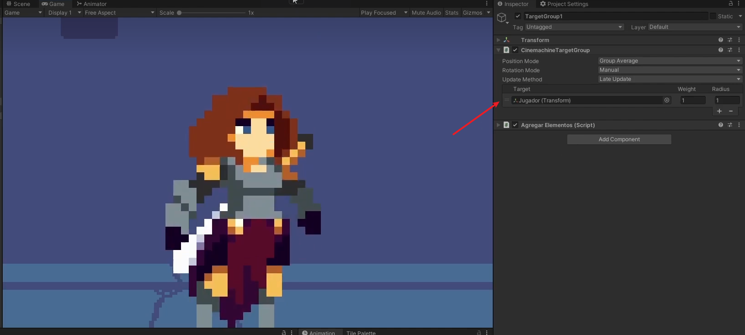Open the Tile Palette tab
745x335 pixels.
click(x=361, y=333)
